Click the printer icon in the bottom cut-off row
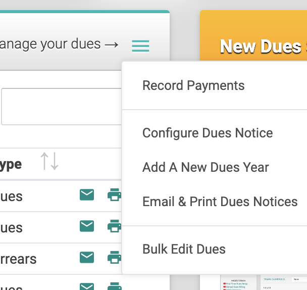 click(x=114, y=286)
